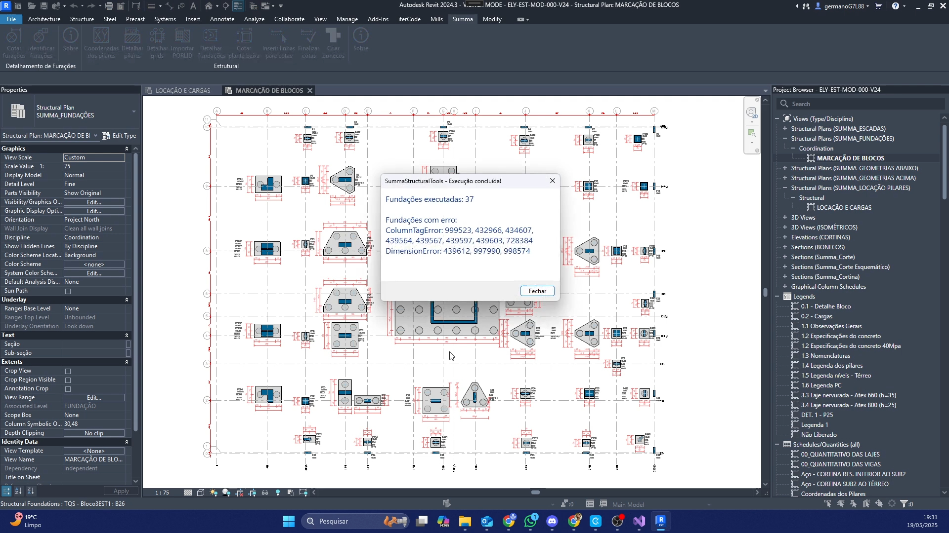Enable the Sun Path checkbox
949x533 pixels.
coord(68,291)
